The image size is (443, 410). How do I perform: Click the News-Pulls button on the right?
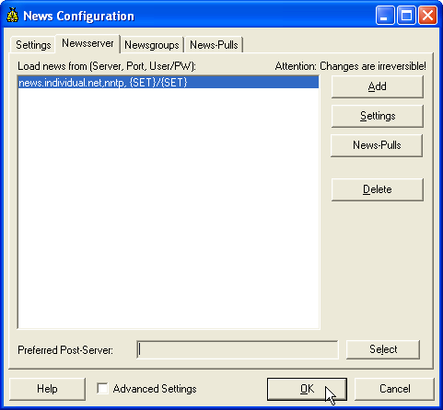377,145
